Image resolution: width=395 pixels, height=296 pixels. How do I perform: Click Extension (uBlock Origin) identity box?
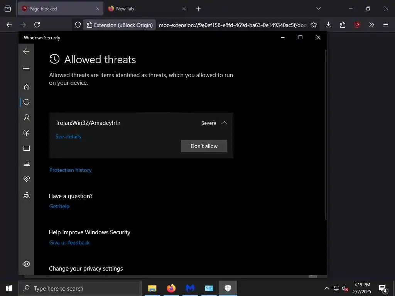click(120, 25)
